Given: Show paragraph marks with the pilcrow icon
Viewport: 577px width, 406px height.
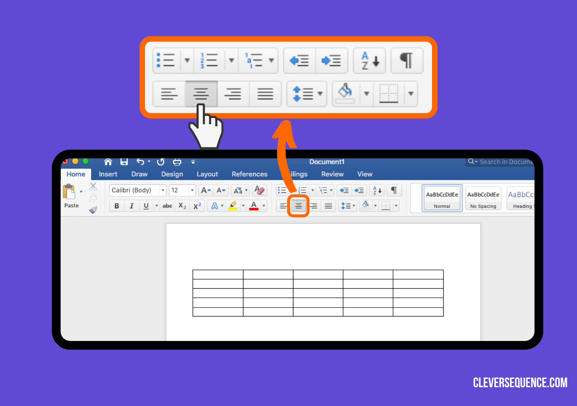Looking at the screenshot, I should pyautogui.click(x=394, y=190).
